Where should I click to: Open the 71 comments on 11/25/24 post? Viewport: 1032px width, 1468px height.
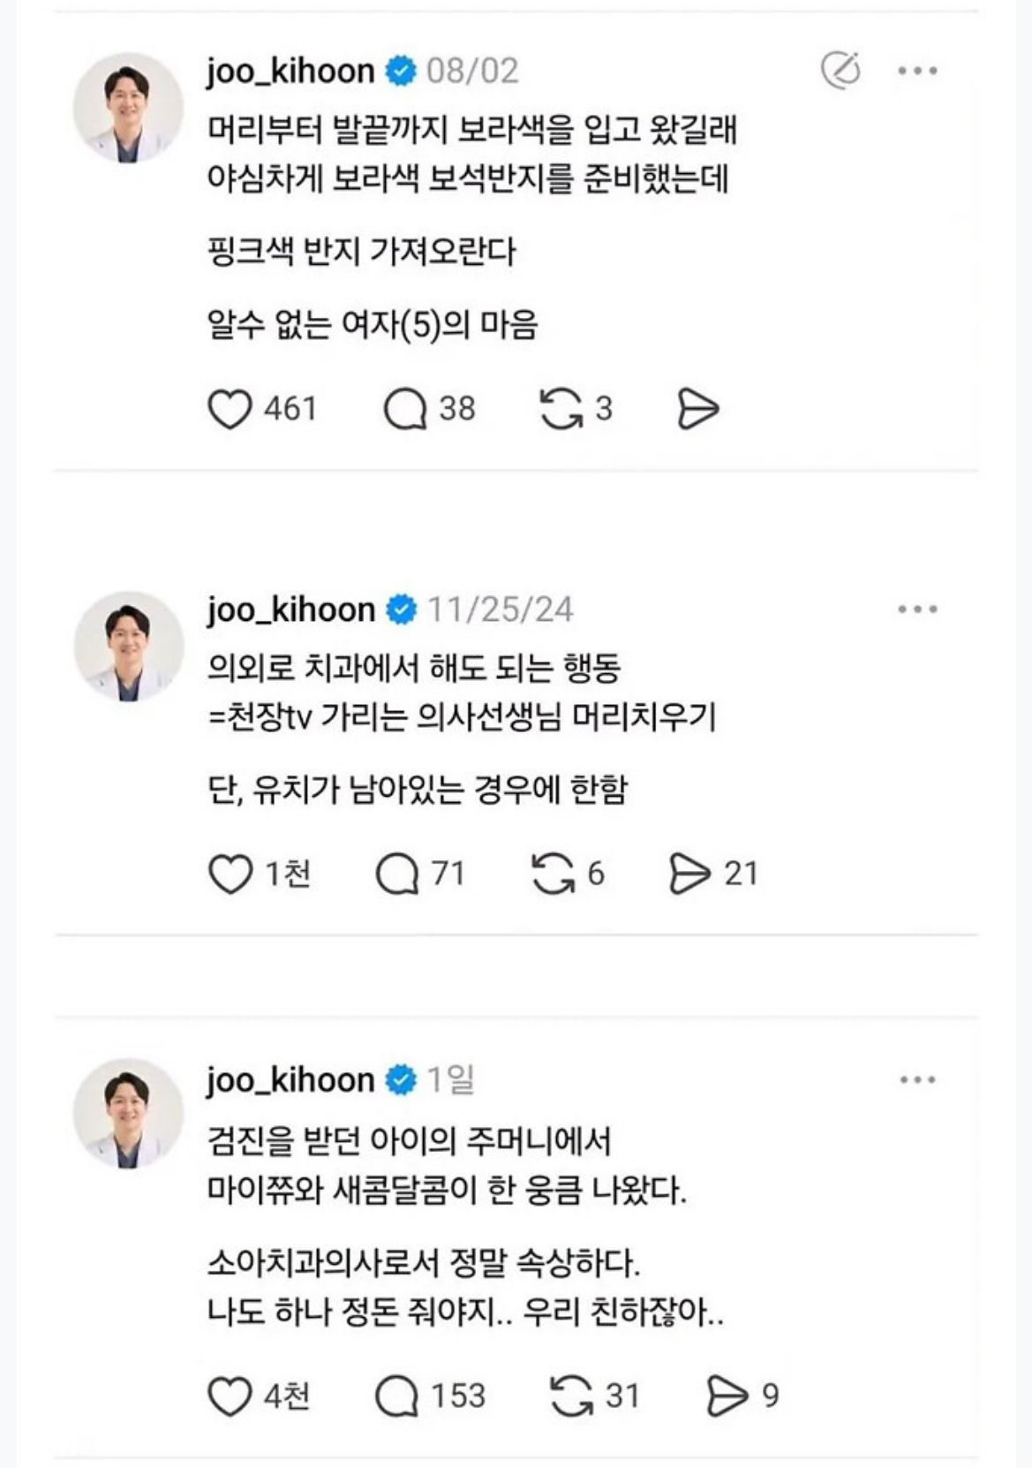pyautogui.click(x=397, y=874)
